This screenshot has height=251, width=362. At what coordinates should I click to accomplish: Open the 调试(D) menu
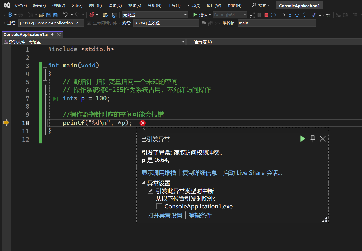115,5
